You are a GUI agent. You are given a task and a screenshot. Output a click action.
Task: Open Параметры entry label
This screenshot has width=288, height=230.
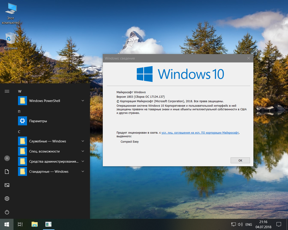38,121
